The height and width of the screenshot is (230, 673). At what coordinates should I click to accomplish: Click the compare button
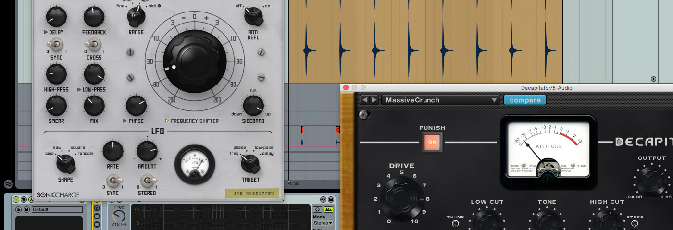click(x=525, y=100)
